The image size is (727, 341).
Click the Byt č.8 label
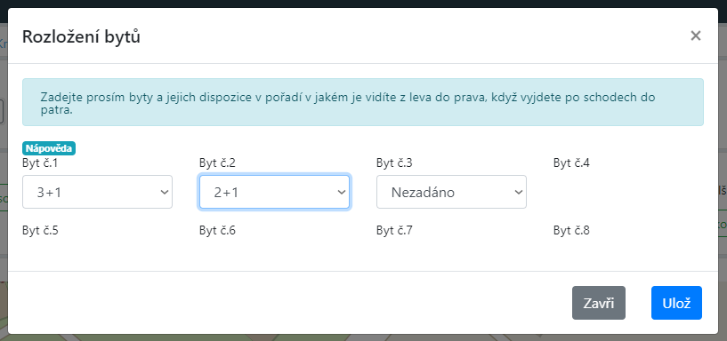571,230
